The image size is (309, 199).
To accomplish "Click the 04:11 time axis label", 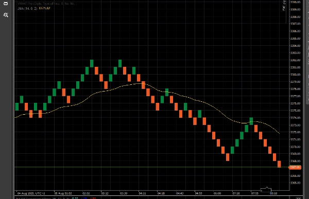I will [x=142, y=193].
